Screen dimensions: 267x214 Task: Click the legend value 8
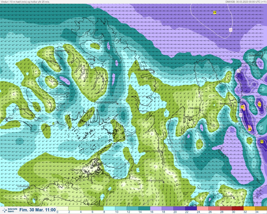104,212
